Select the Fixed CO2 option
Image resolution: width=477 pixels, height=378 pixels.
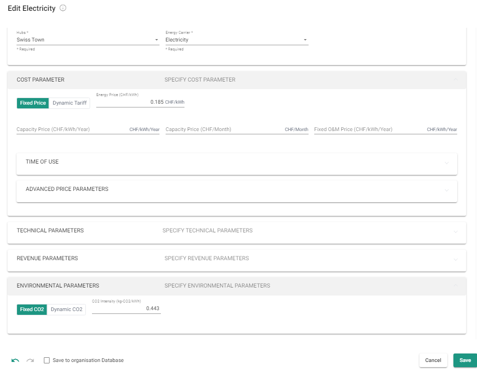click(32, 309)
